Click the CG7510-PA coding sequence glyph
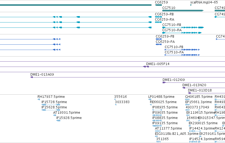Image resolution: width=225 pixels, height=143 pixels. coord(182,55)
